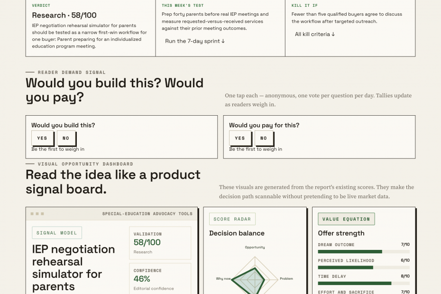Select the SIGNAL MODEL tag

pyautogui.click(x=57, y=233)
